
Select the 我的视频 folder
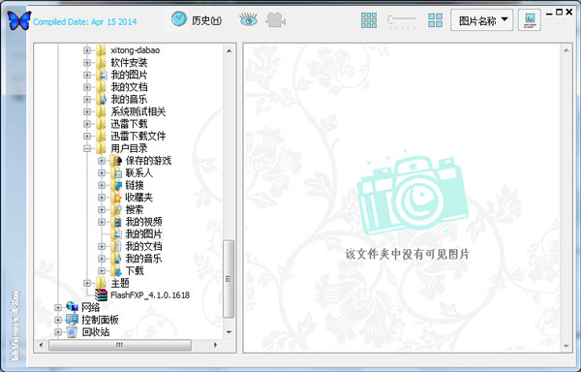143,222
